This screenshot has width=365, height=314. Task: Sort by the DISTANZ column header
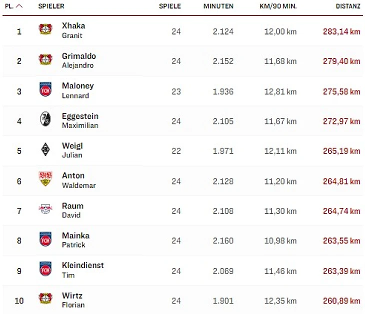point(348,6)
